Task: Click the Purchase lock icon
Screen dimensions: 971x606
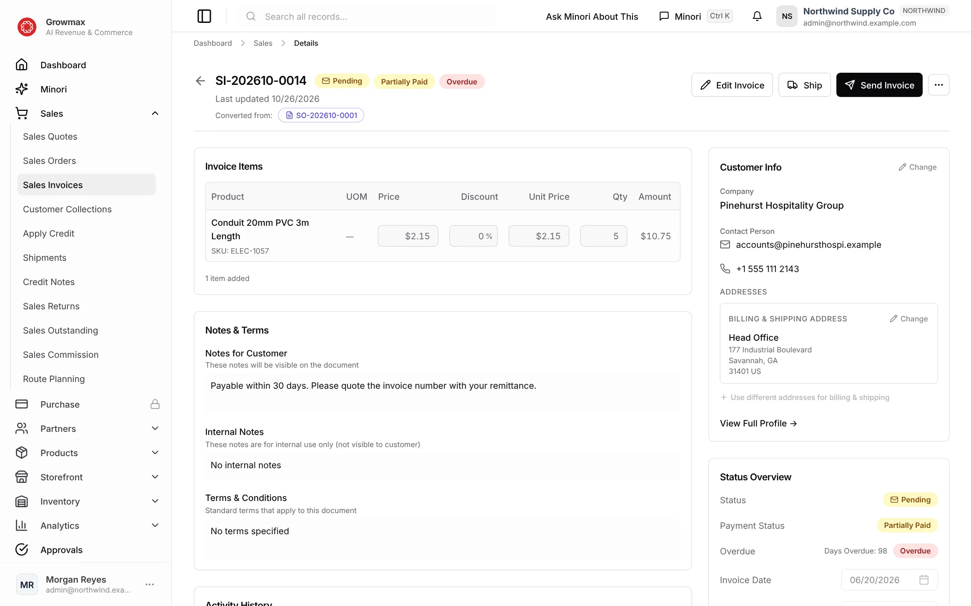Action: point(155,404)
